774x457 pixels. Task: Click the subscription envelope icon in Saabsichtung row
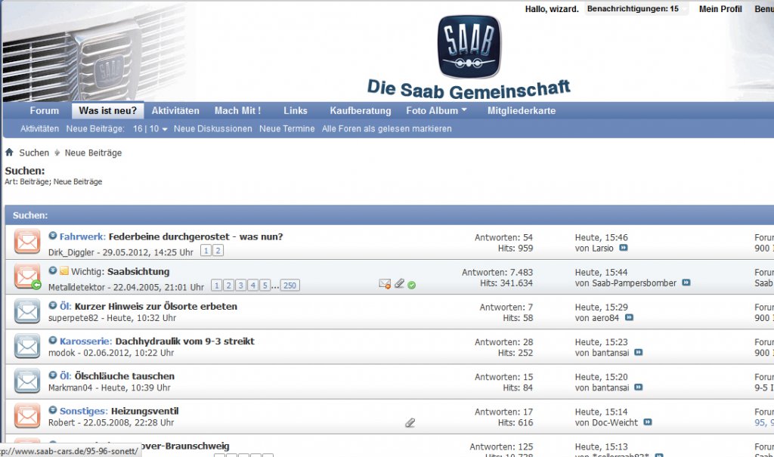[x=385, y=284]
